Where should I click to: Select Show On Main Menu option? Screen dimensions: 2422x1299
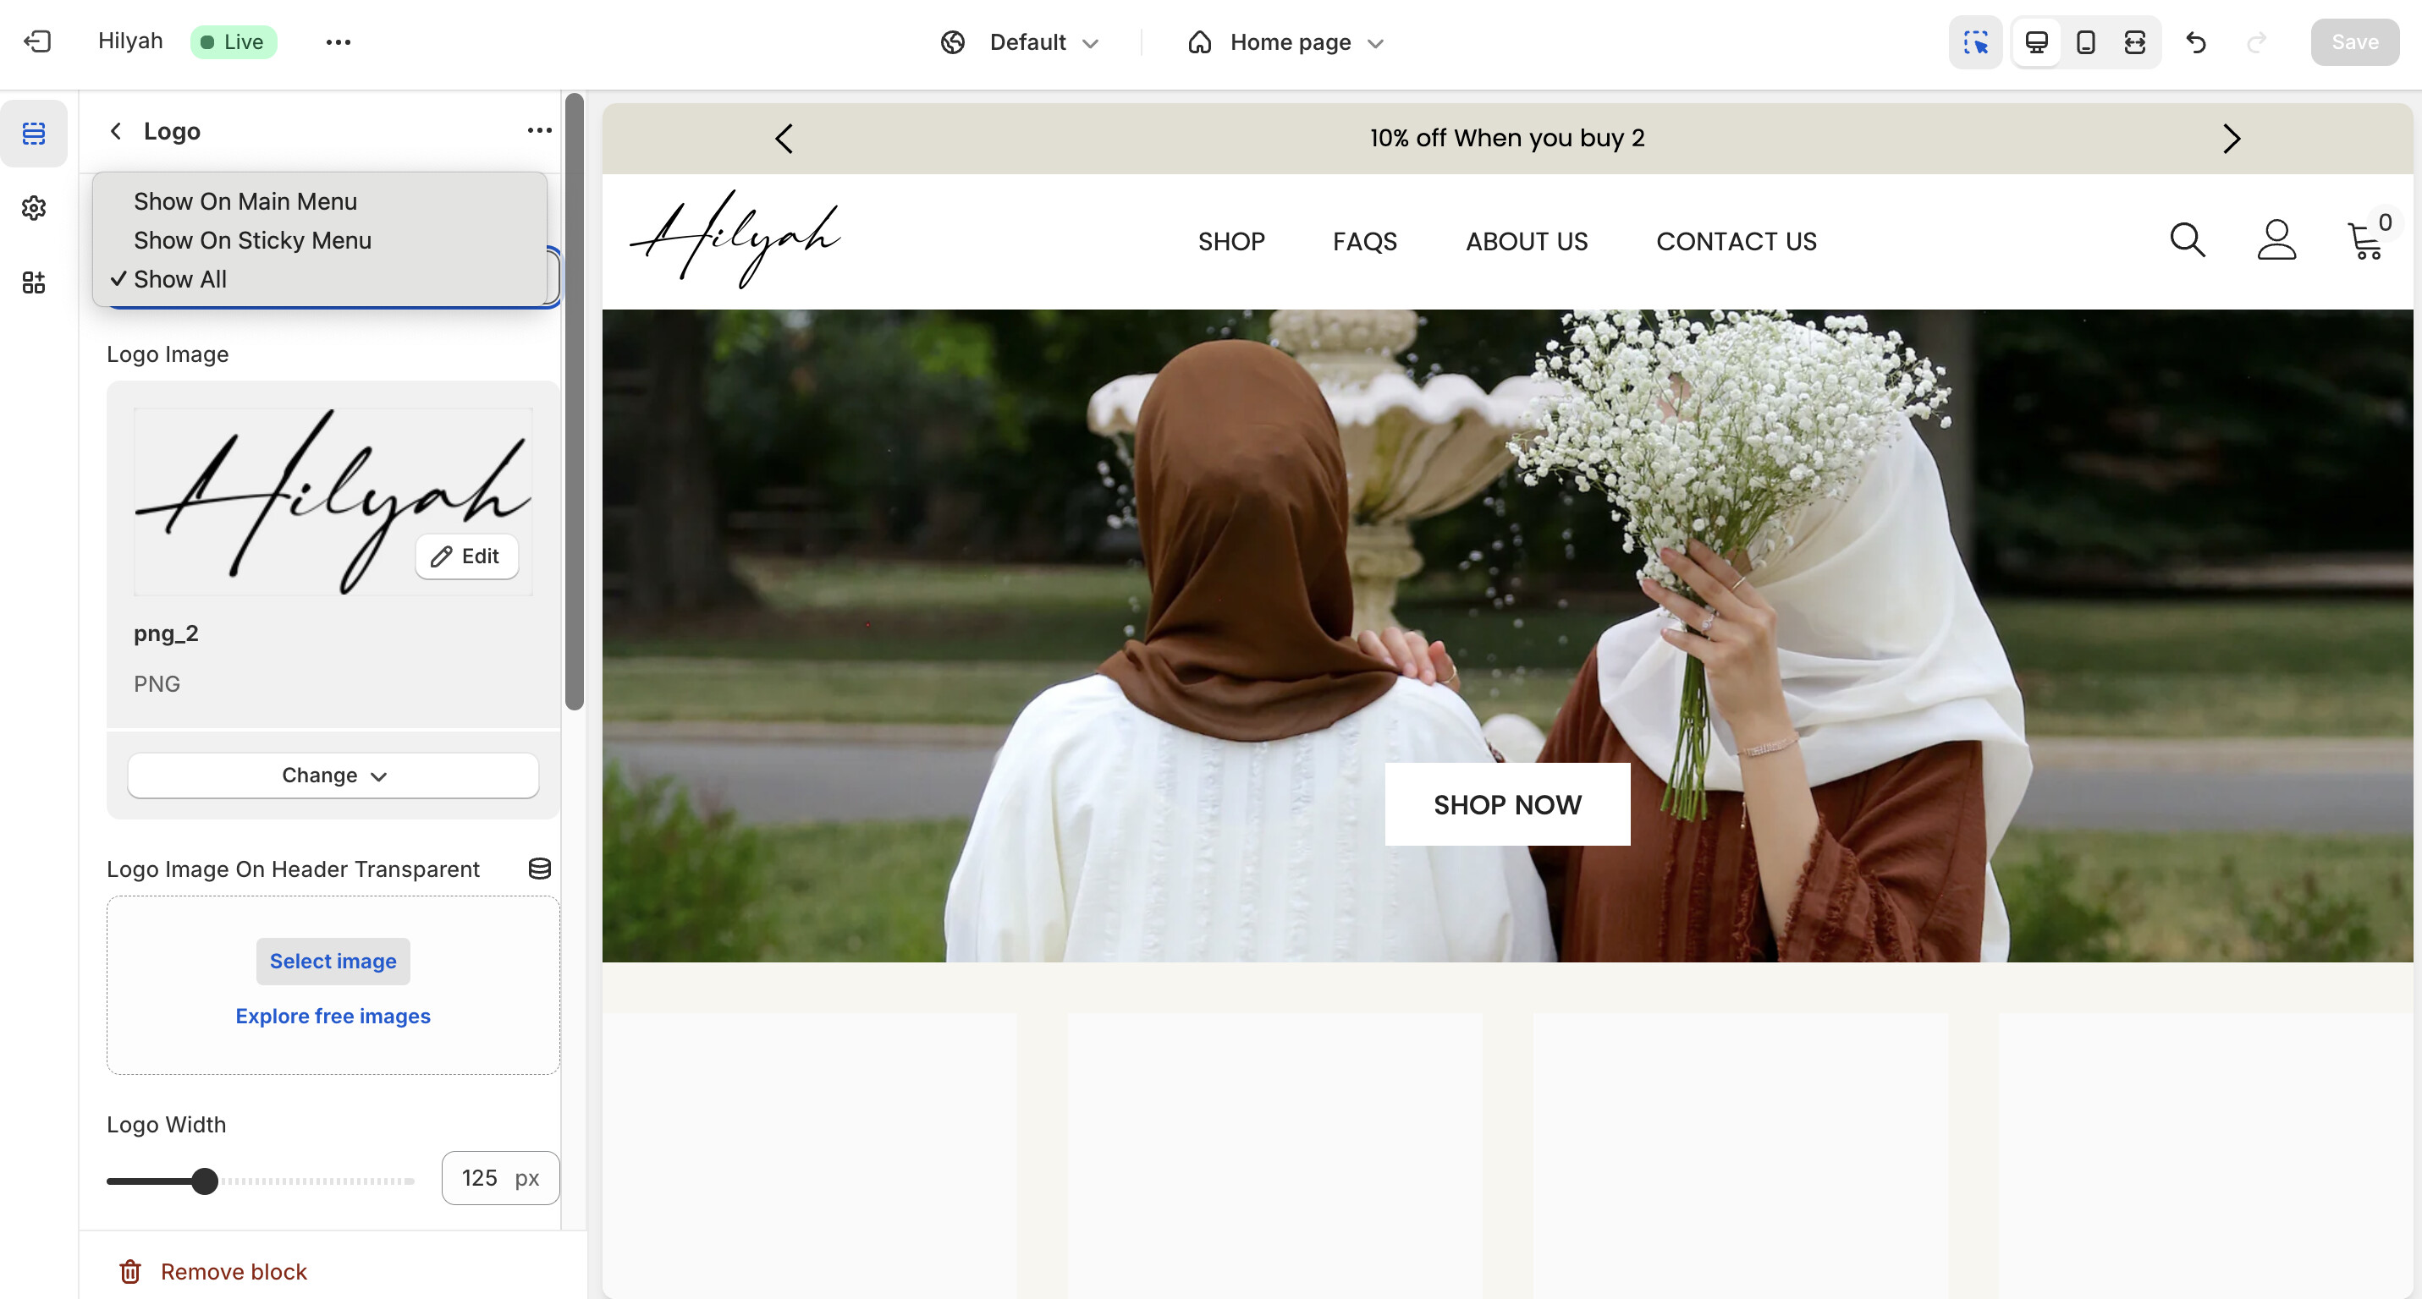click(245, 201)
